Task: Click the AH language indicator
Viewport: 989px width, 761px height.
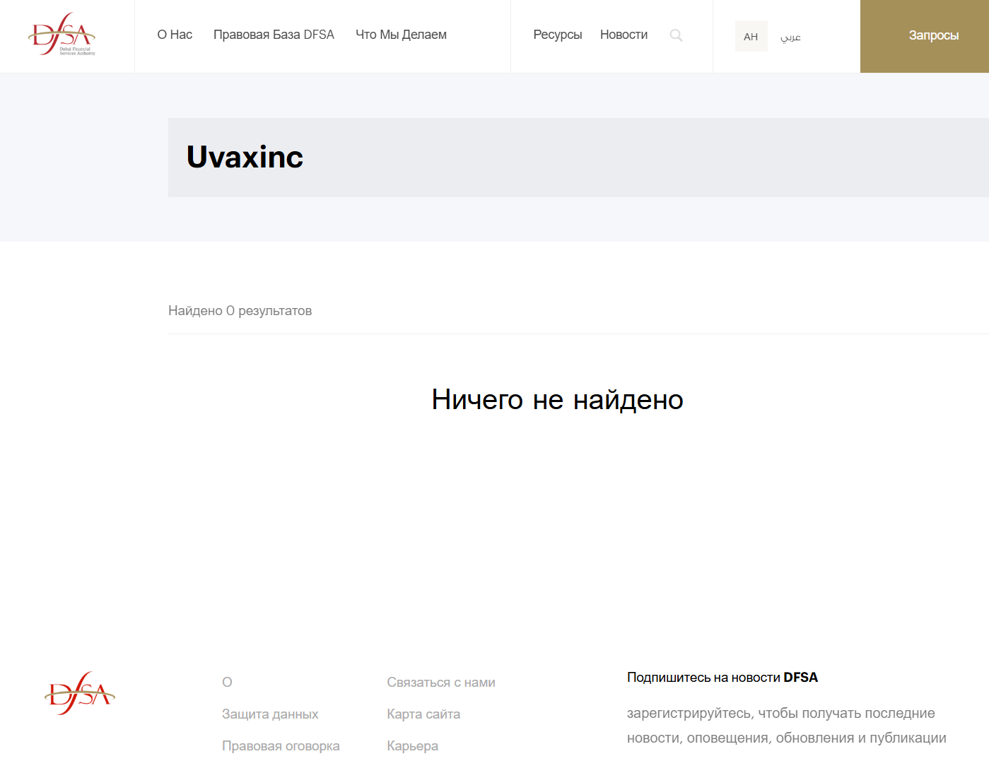Action: [x=751, y=36]
